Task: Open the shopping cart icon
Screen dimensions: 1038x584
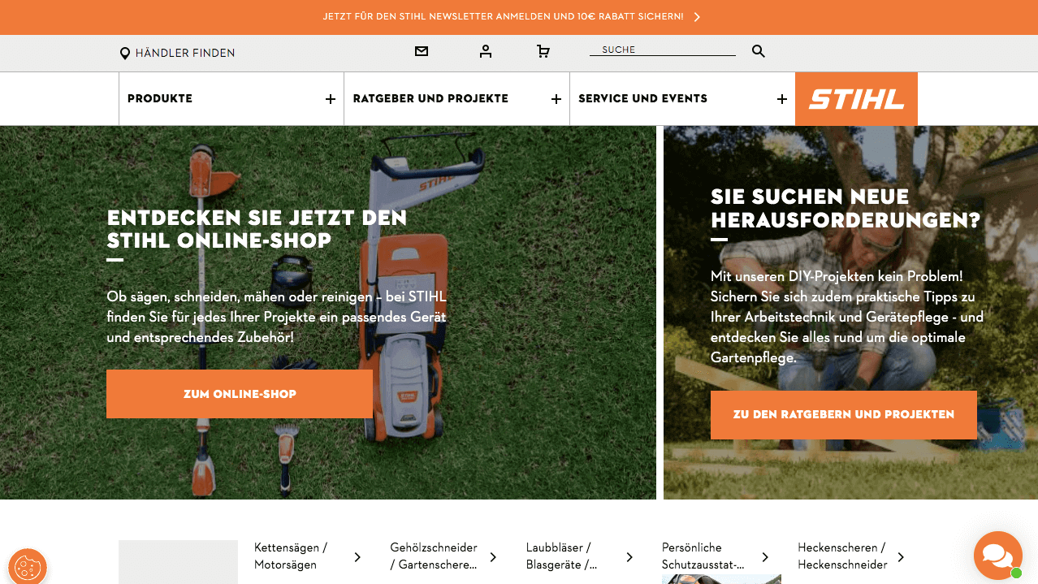Action: 543,52
